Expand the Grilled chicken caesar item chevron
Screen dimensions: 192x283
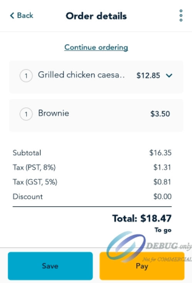point(169,75)
